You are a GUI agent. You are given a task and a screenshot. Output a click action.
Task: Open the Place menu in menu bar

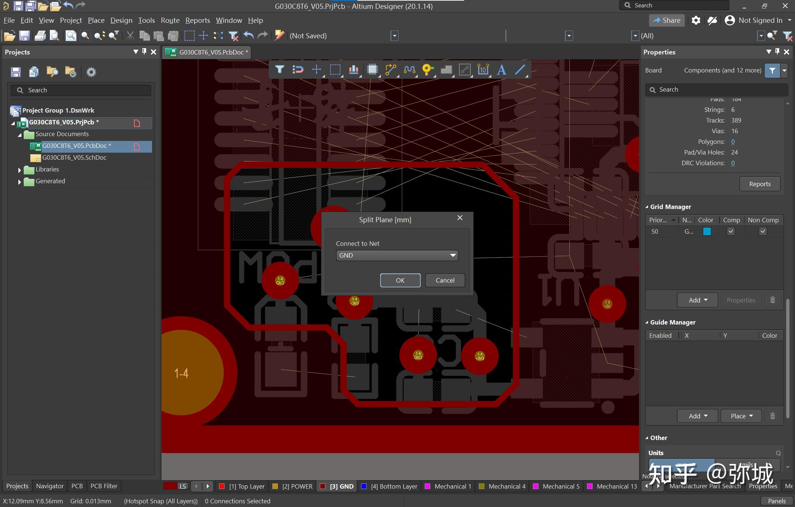(x=95, y=20)
